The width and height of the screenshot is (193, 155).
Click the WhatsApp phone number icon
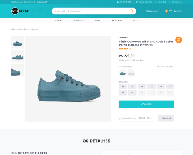(x=118, y=2)
